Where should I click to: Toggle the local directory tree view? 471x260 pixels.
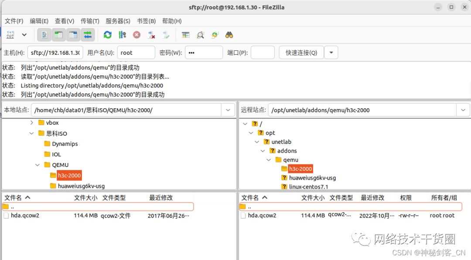[x=58, y=35]
